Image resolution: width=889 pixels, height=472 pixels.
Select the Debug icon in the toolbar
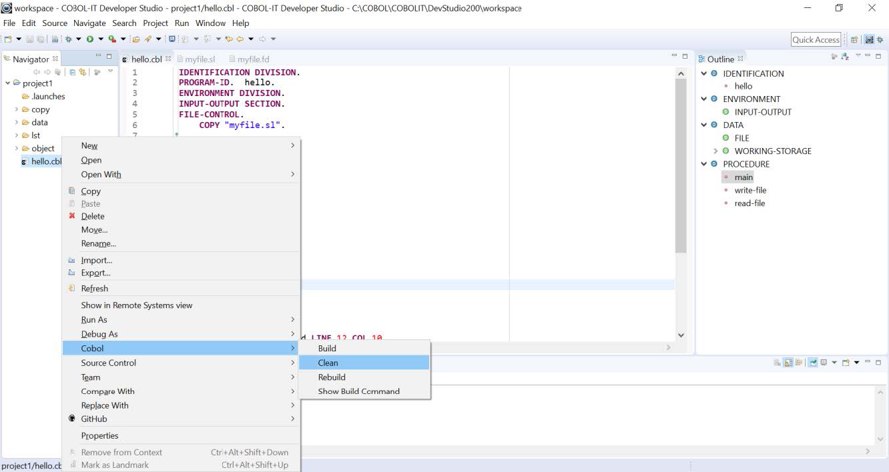pyautogui.click(x=69, y=37)
